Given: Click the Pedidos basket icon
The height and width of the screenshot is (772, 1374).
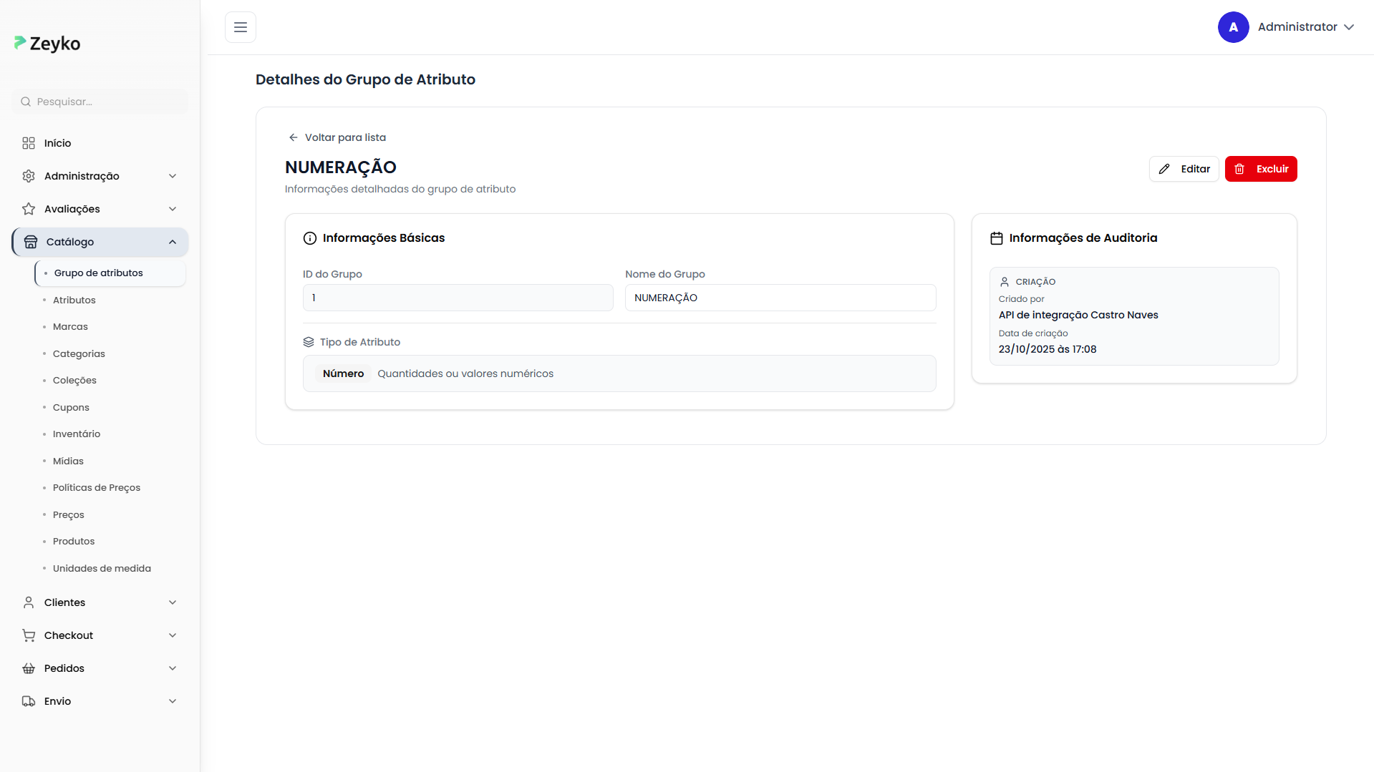Looking at the screenshot, I should click(29, 668).
